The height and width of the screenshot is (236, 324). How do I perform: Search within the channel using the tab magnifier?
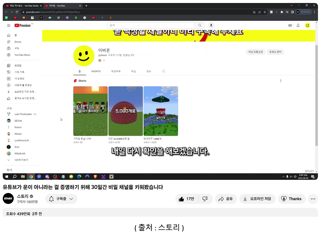(164, 71)
